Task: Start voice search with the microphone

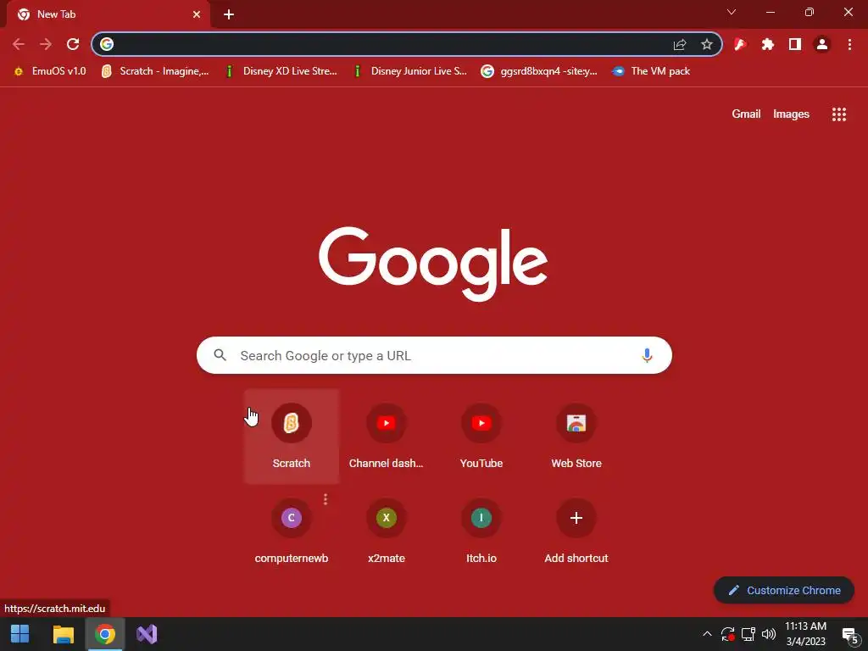Action: coord(647,355)
